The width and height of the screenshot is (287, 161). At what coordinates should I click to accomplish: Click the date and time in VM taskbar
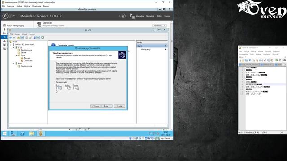(x=166, y=134)
